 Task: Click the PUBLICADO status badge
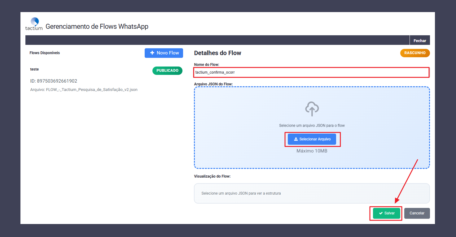click(x=167, y=71)
